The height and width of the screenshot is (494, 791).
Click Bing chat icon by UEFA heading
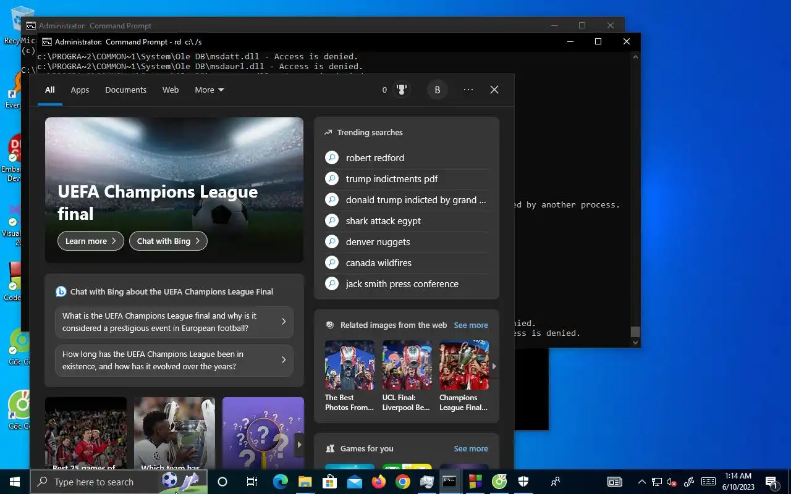[x=61, y=291]
